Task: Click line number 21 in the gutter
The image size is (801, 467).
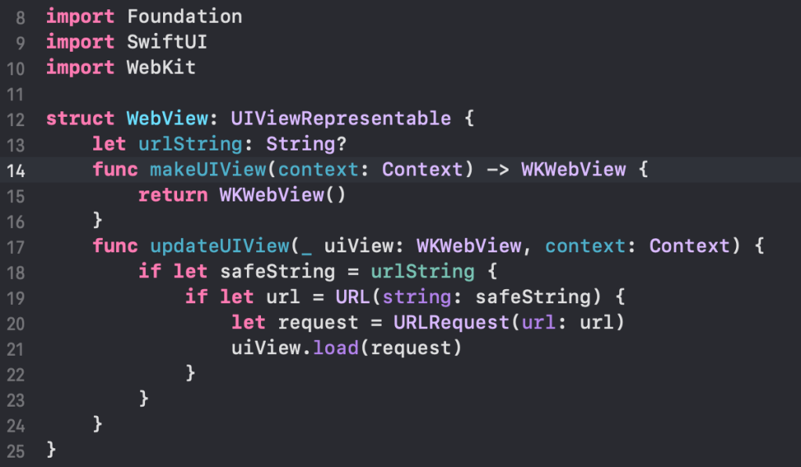Action: [17, 349]
